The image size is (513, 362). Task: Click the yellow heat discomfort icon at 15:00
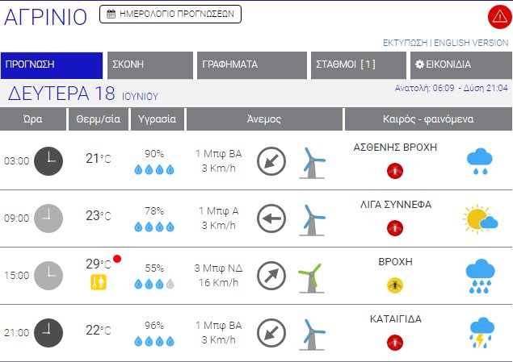click(99, 282)
